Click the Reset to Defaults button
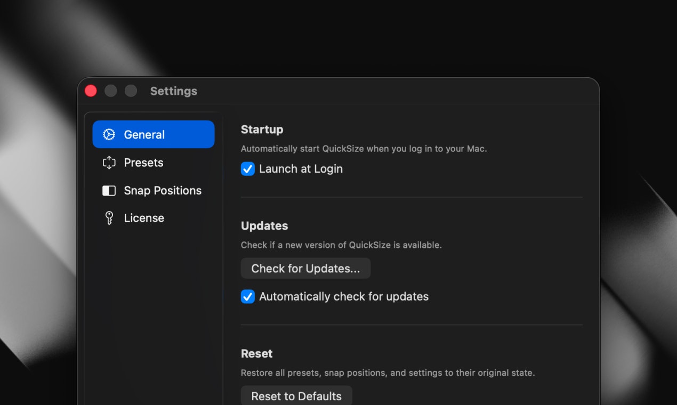Screen dimensions: 677x405 coord(296,396)
